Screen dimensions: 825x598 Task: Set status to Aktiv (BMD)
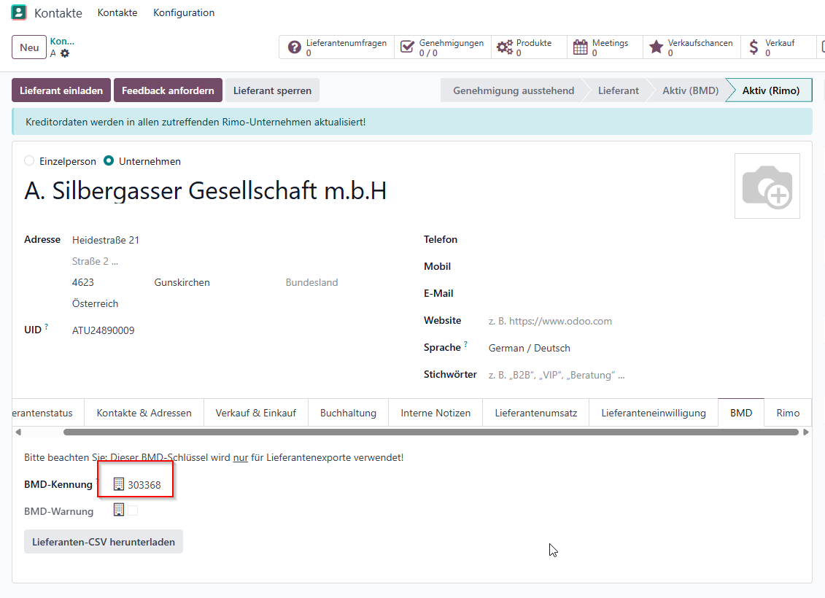[x=690, y=90]
